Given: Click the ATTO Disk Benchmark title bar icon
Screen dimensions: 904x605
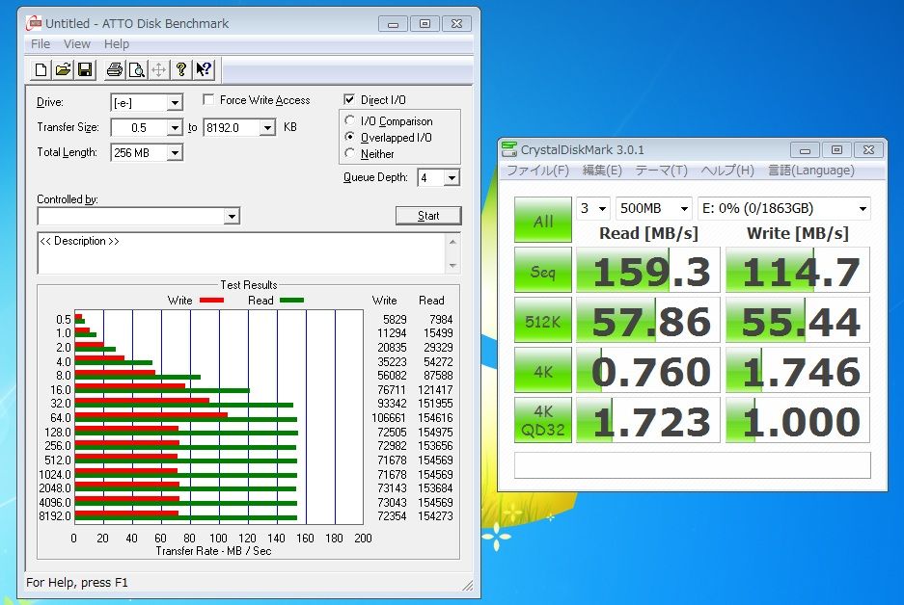Looking at the screenshot, I should coord(34,23).
